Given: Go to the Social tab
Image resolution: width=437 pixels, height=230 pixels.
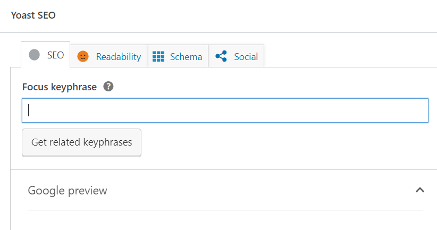Looking at the screenshot, I should (x=246, y=57).
